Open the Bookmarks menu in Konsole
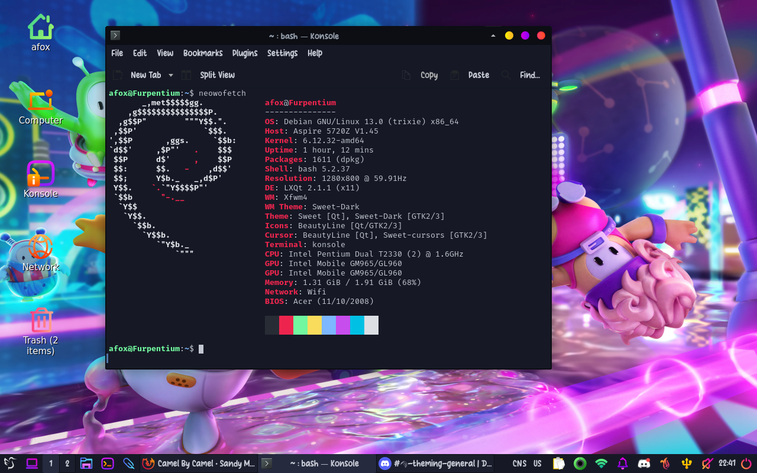Viewport: 757px width, 473px height. (203, 53)
